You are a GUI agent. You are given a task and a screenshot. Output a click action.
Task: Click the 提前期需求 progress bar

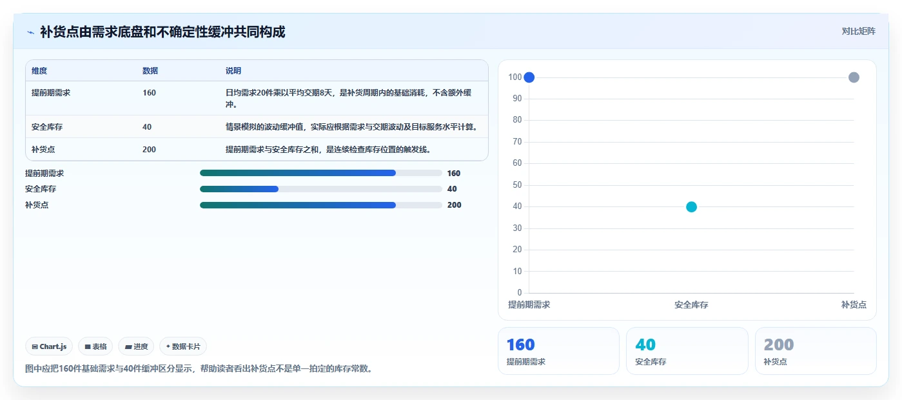pyautogui.click(x=321, y=173)
